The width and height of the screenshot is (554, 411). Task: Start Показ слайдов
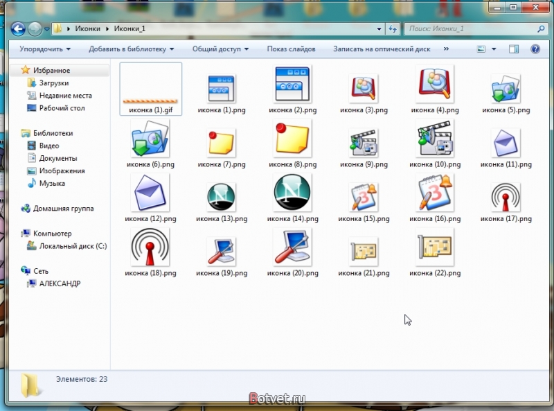coord(291,49)
